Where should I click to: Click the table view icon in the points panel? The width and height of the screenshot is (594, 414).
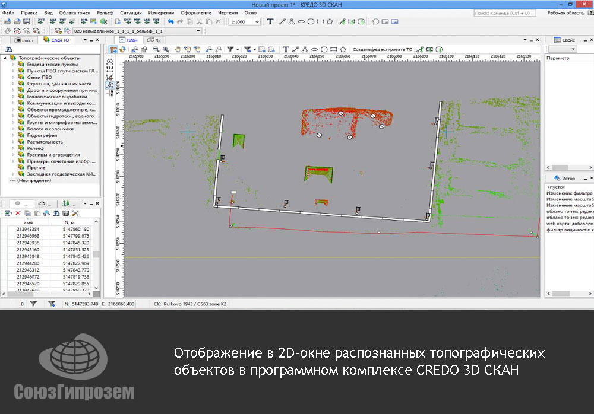click(x=65, y=214)
